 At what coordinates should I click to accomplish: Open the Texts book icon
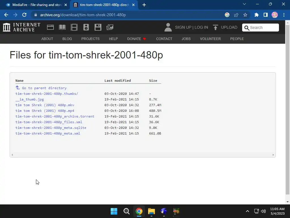tap(62, 27)
